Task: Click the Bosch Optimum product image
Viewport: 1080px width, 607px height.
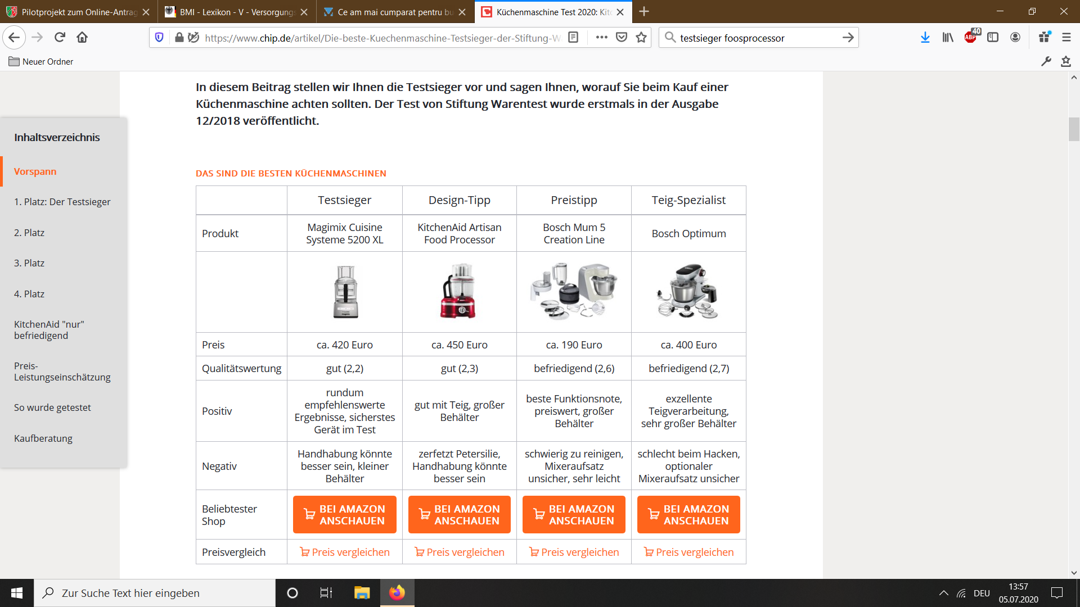Action: click(688, 291)
